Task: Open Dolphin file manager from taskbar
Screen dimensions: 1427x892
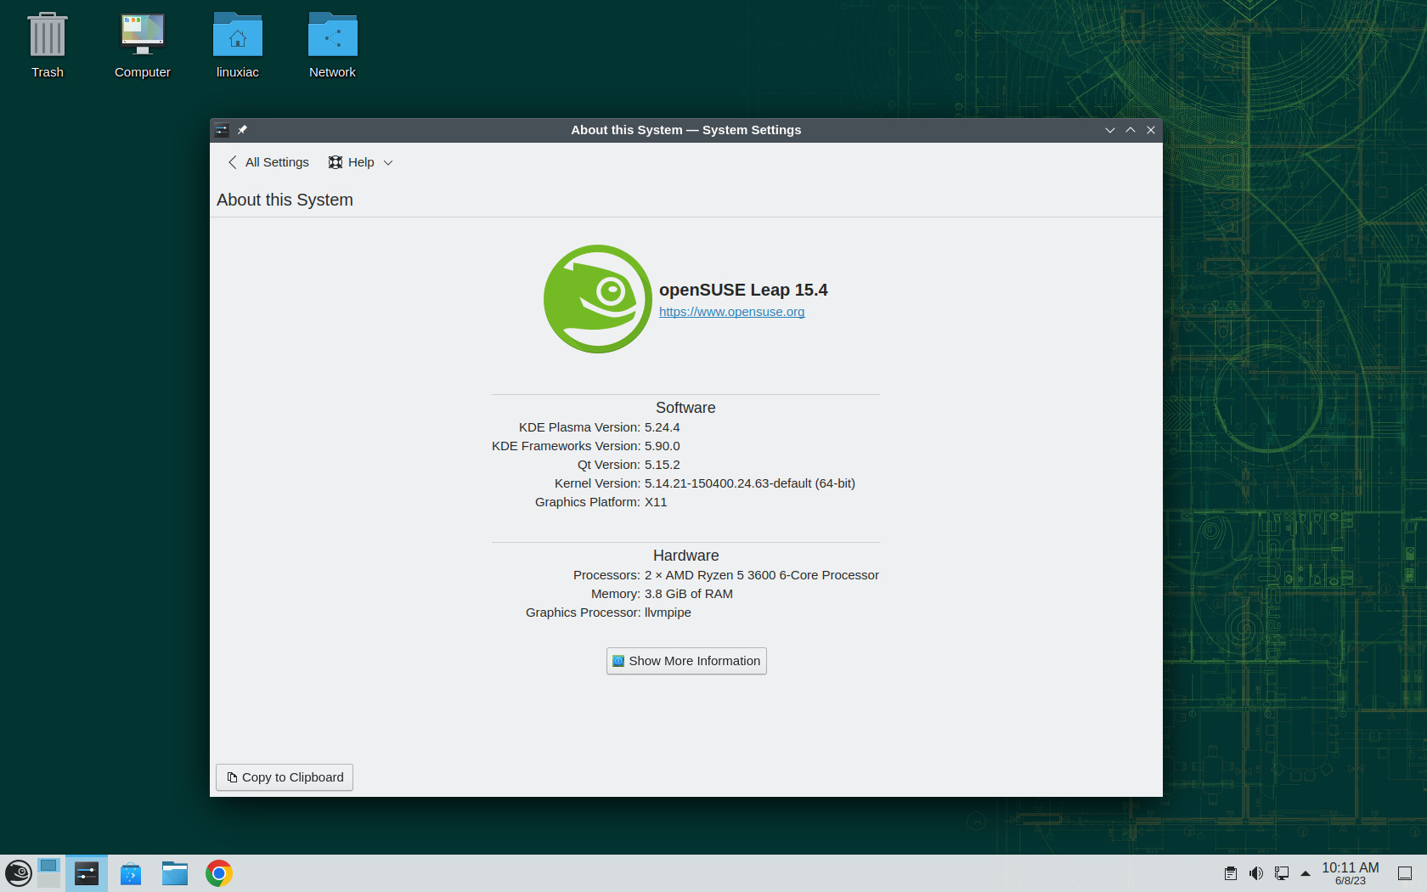Action: point(175,873)
